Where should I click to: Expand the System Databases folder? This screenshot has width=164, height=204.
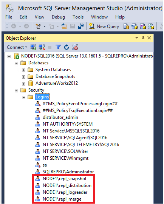coord(23,70)
